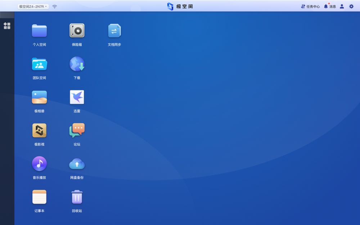This screenshot has width=360, height=225.
Task: Open the 网盘备份 cloud backup
Action: 77,164
